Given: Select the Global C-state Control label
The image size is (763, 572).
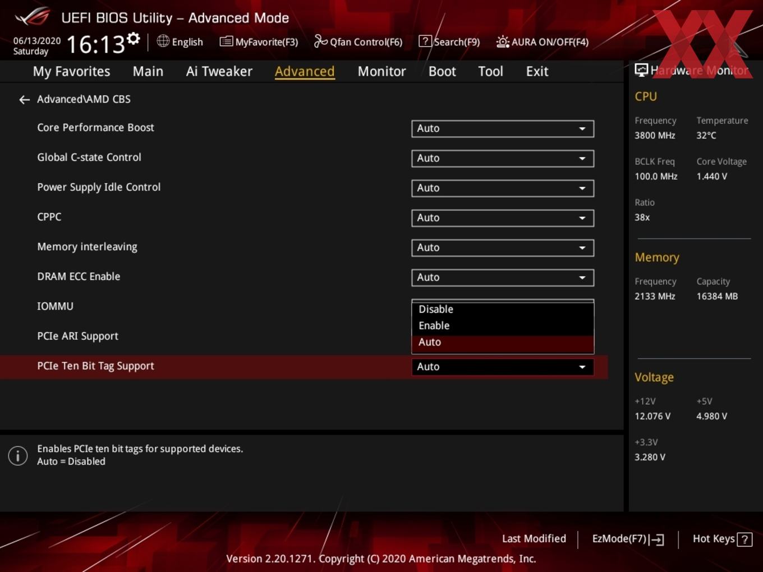Looking at the screenshot, I should click(89, 157).
